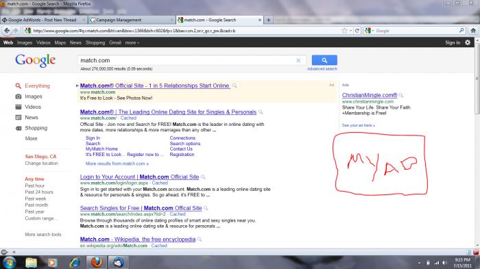Open the ChristianMingle.com ad link
Viewport: 480px width, 269px height.
[x=370, y=95]
